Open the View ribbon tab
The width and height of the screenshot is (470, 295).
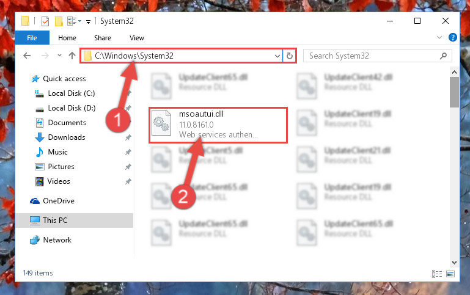pyautogui.click(x=137, y=38)
